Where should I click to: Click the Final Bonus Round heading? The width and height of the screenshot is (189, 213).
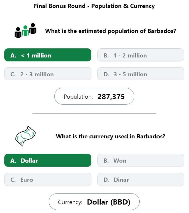coord(94,6)
